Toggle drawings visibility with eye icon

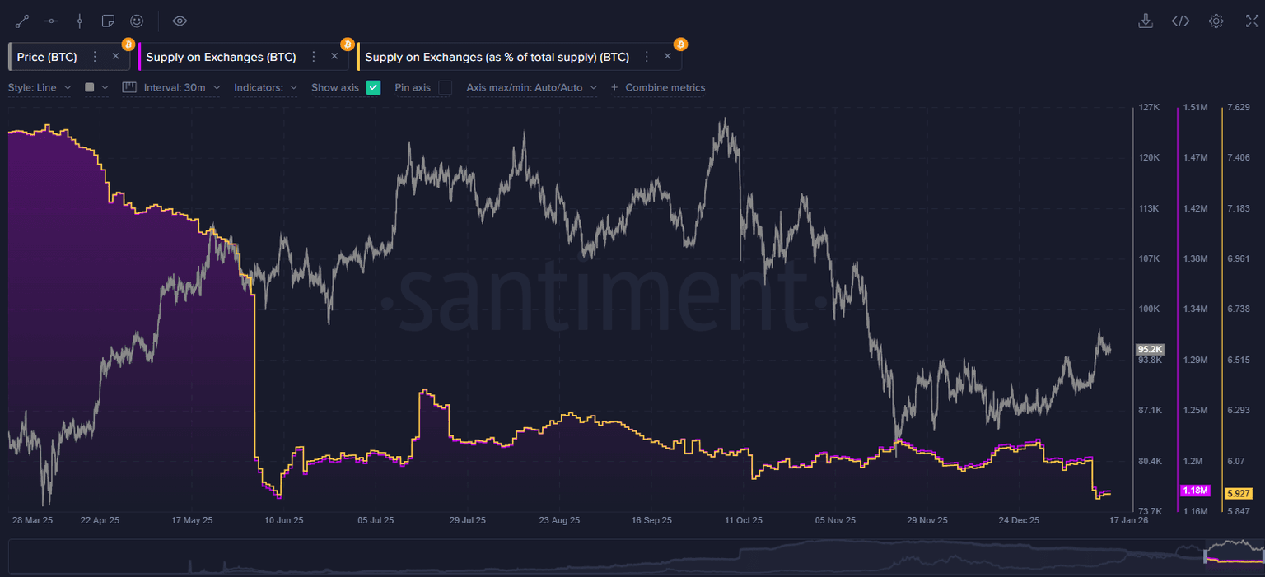(180, 21)
